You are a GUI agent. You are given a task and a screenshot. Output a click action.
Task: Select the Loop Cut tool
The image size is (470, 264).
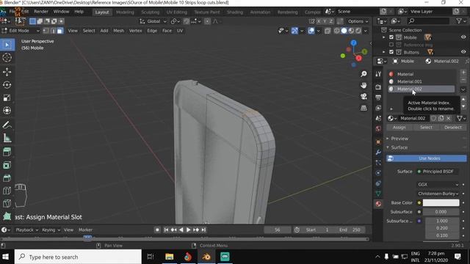click(x=7, y=191)
